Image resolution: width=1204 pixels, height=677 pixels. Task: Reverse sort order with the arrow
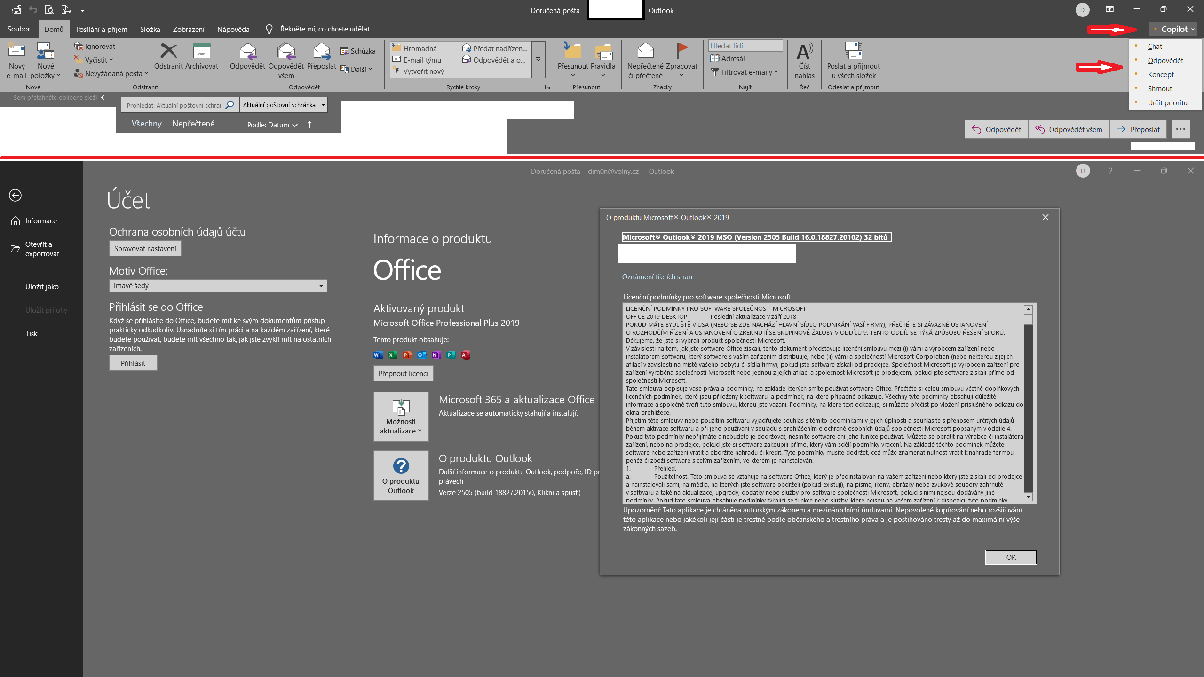point(309,125)
